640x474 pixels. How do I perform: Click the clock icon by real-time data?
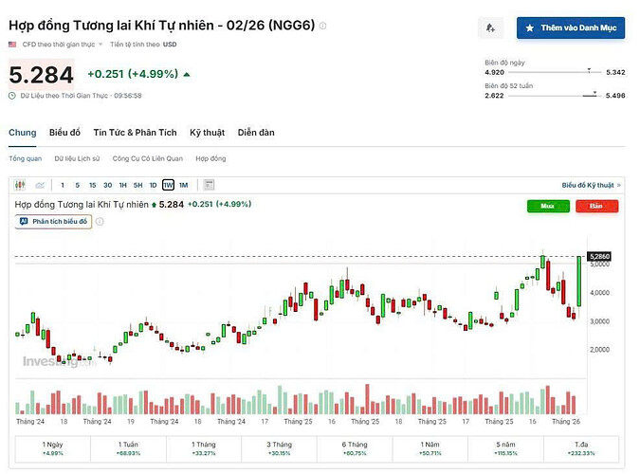click(12, 95)
